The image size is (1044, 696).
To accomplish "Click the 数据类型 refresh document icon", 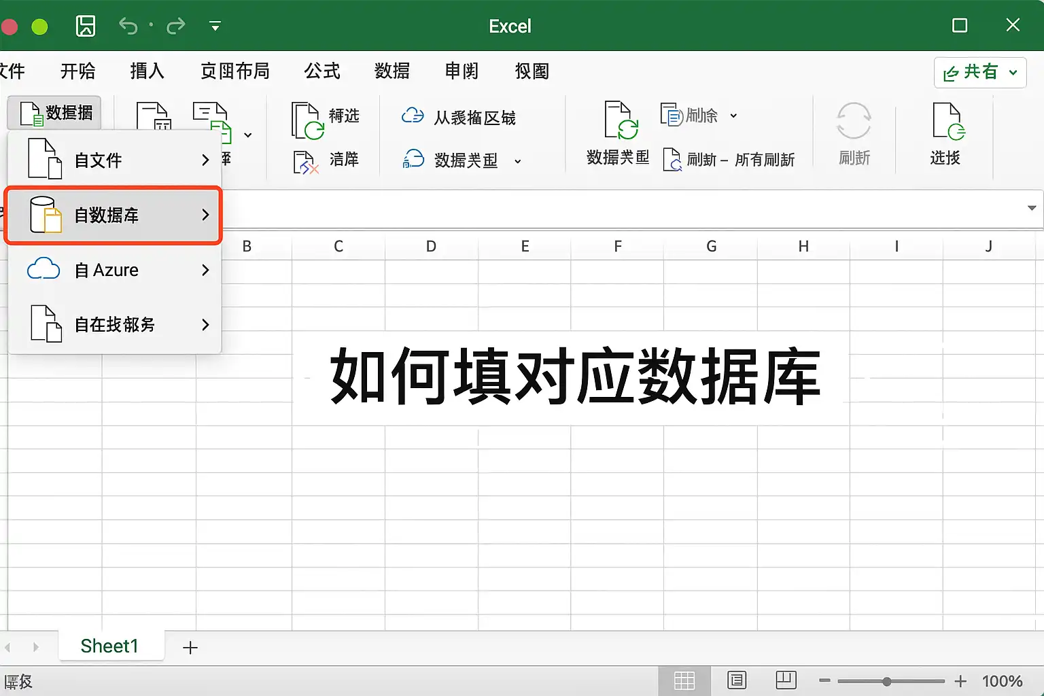I will (x=621, y=120).
